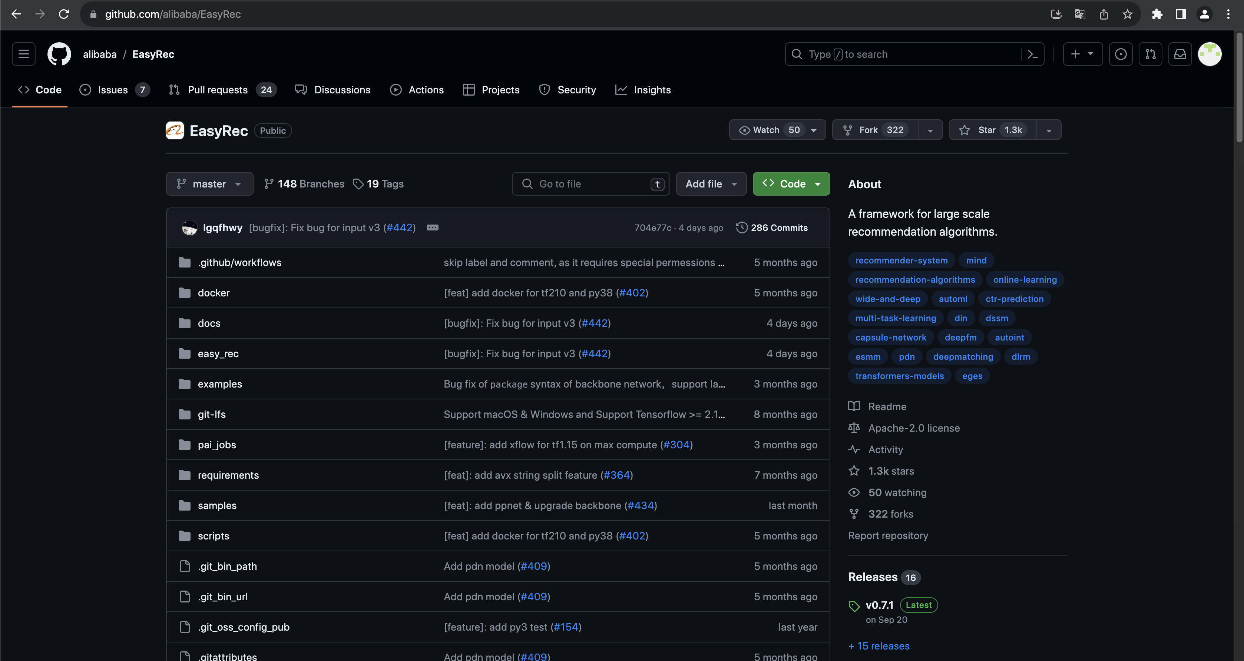Viewport: 1244px width, 661px height.
Task: Open the Pull requests tab
Action: (223, 90)
